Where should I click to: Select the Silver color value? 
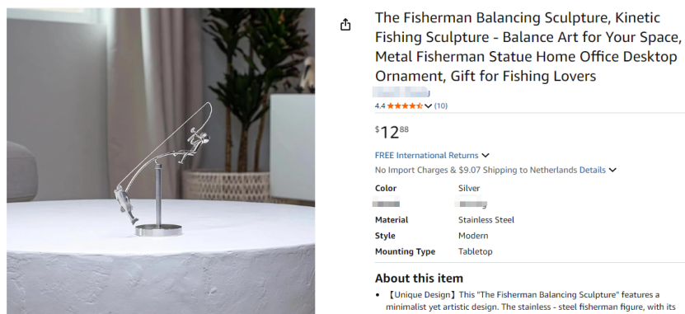pos(469,188)
